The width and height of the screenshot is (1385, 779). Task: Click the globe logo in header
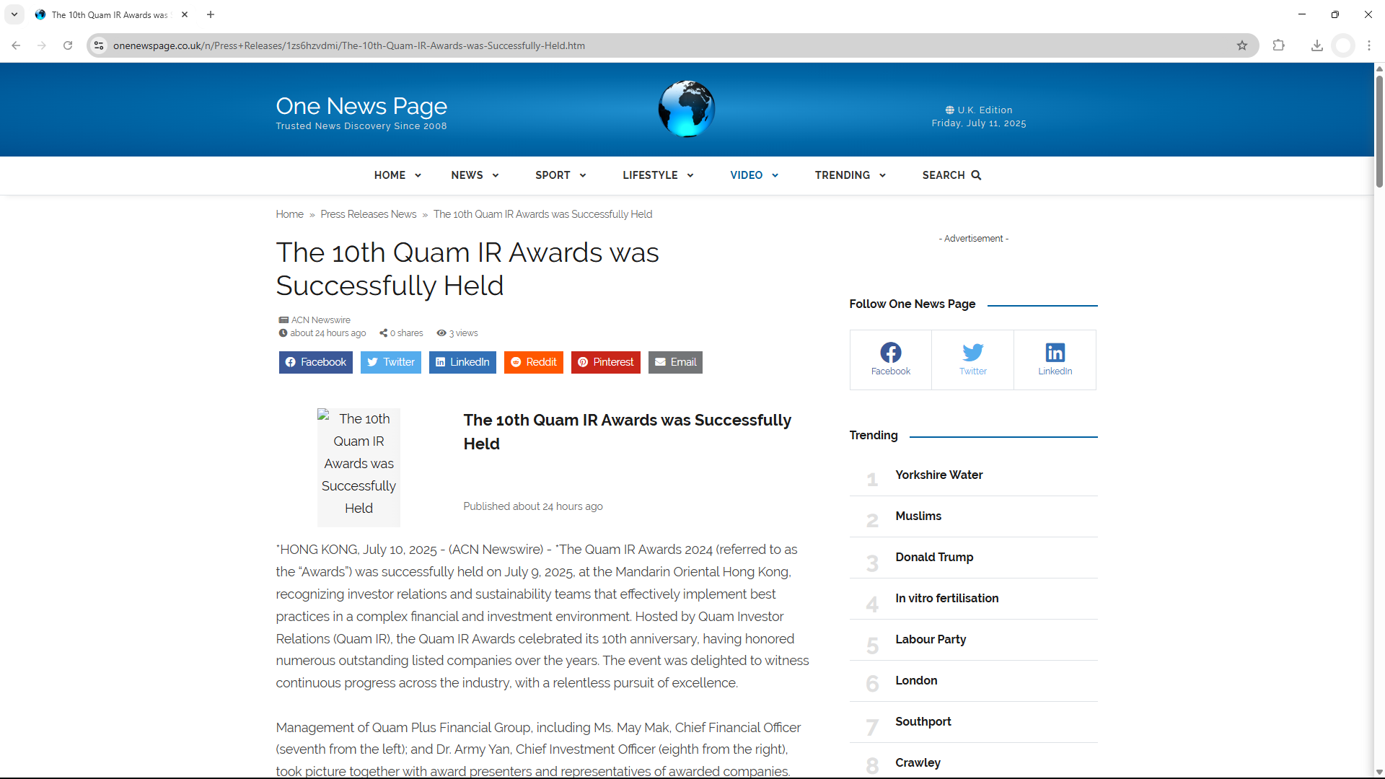pyautogui.click(x=687, y=108)
